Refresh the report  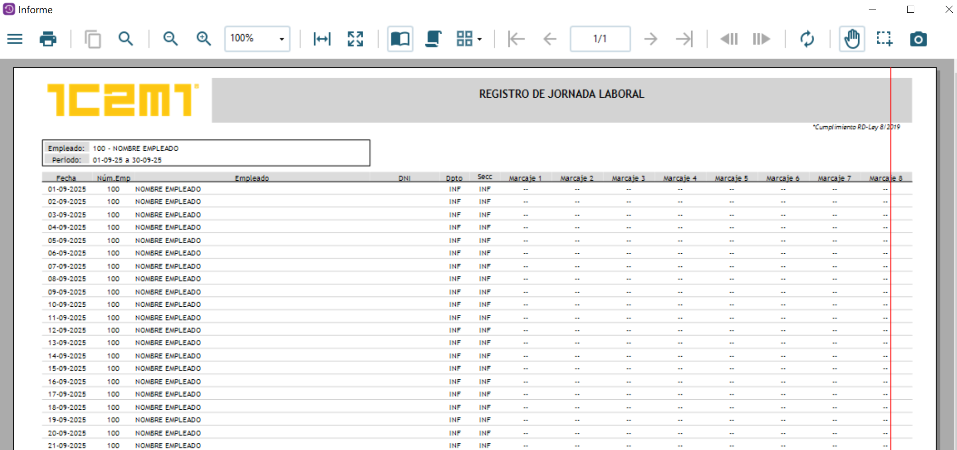click(807, 39)
